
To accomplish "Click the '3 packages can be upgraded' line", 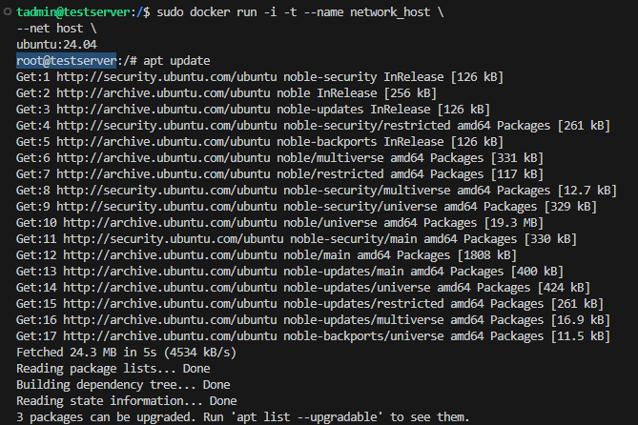I will tap(243, 417).
